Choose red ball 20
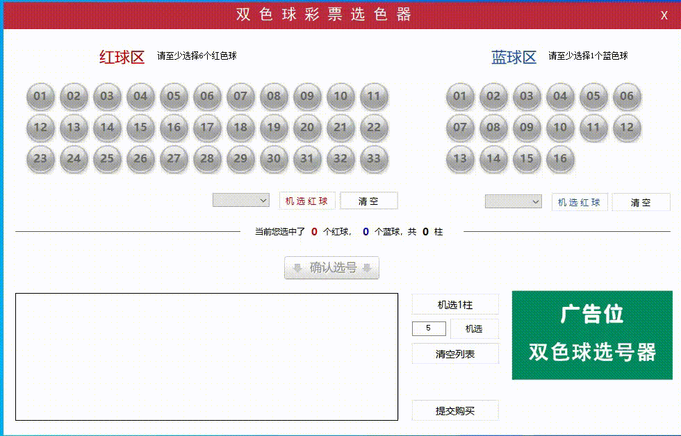This screenshot has height=436, width=681. click(x=307, y=128)
